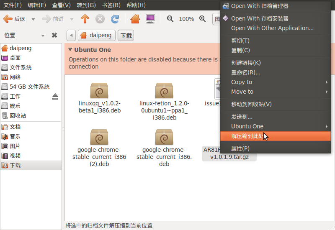Open the 帮助(H) menu
Screen dimensions: 335x230
coord(136,5)
